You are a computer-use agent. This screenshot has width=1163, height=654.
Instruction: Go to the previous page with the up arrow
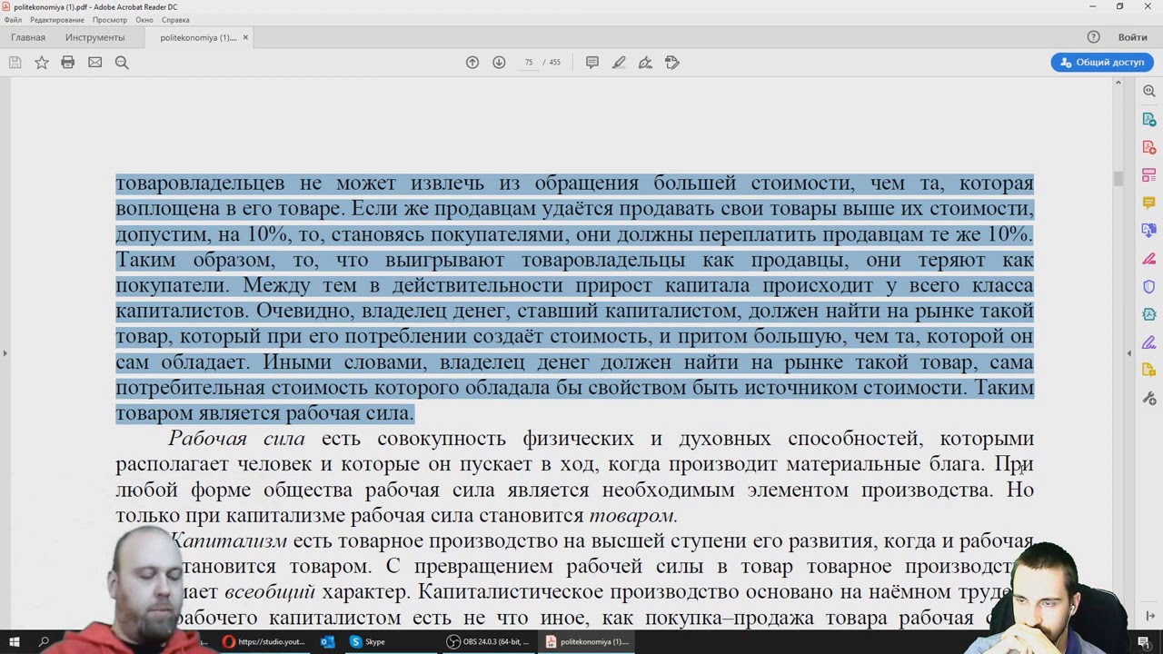point(472,63)
